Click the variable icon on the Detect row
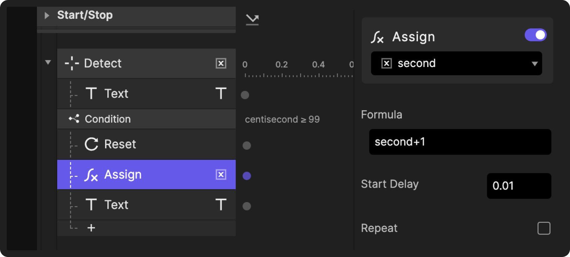The width and height of the screenshot is (570, 257). (221, 63)
